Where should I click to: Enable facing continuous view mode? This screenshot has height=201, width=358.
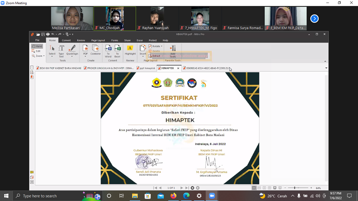click(269, 188)
